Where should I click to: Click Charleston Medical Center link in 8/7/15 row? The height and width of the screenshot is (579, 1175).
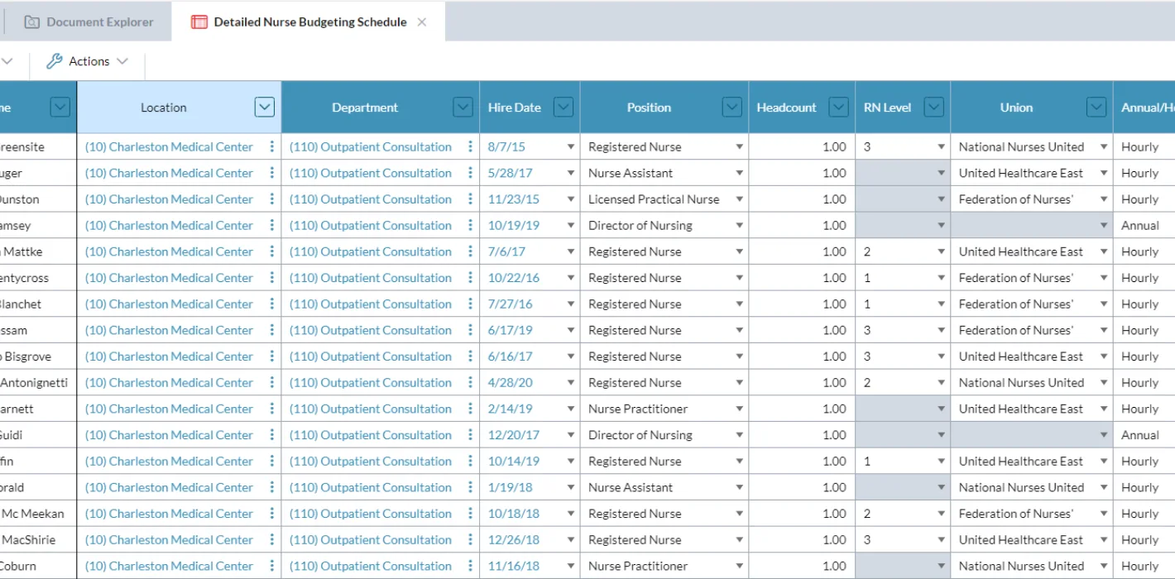tap(169, 146)
